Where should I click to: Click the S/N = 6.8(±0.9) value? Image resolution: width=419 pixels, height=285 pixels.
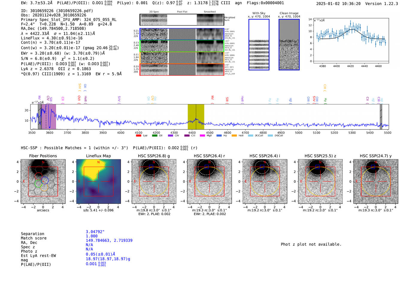click(x=39, y=59)
